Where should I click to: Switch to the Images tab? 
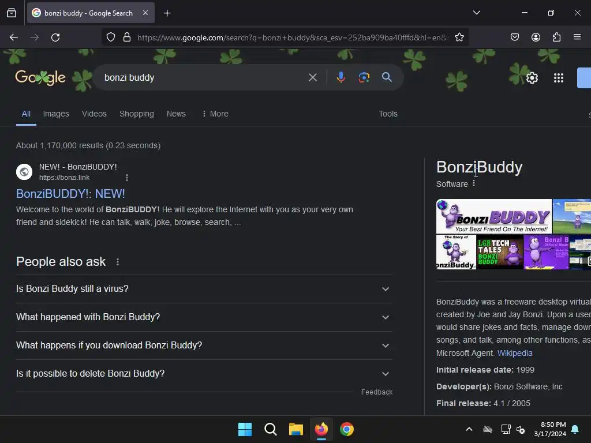click(x=56, y=114)
